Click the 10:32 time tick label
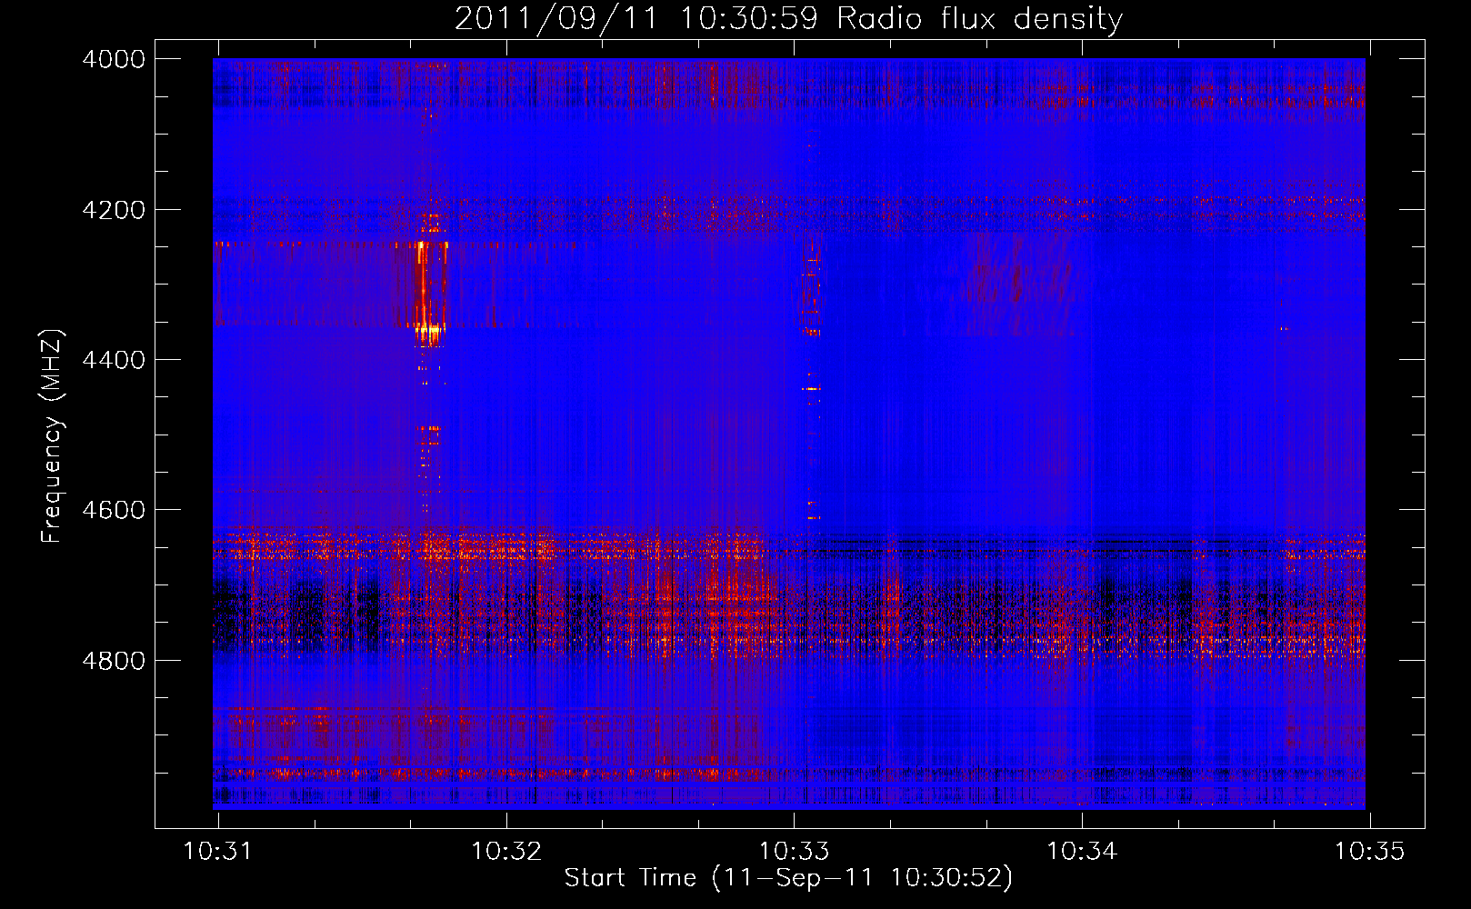This screenshot has height=909, width=1471. pyautogui.click(x=506, y=851)
